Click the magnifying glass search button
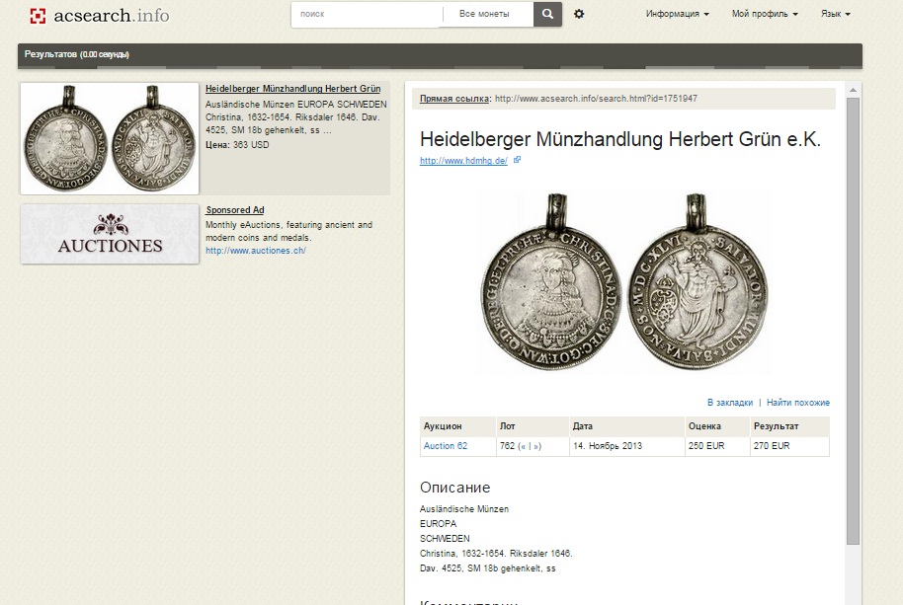The width and height of the screenshot is (903, 605). (x=547, y=14)
